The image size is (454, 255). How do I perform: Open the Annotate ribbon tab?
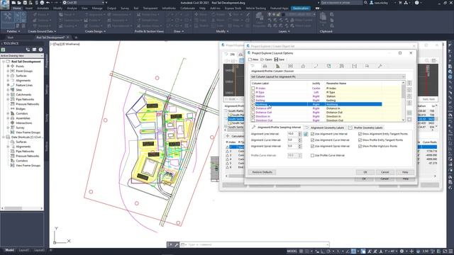(x=43, y=8)
